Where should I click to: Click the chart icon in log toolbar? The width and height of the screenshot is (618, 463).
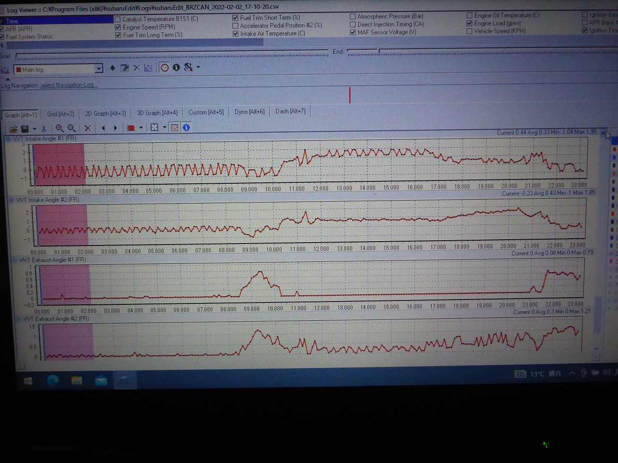(x=148, y=68)
